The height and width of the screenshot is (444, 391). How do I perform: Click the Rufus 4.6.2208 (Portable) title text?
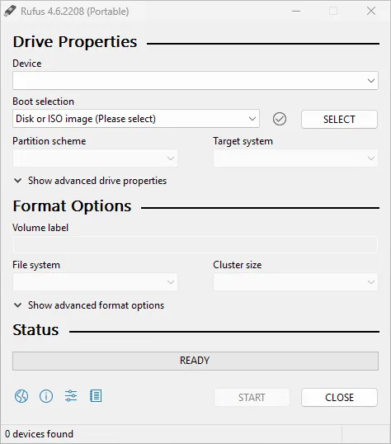click(75, 12)
